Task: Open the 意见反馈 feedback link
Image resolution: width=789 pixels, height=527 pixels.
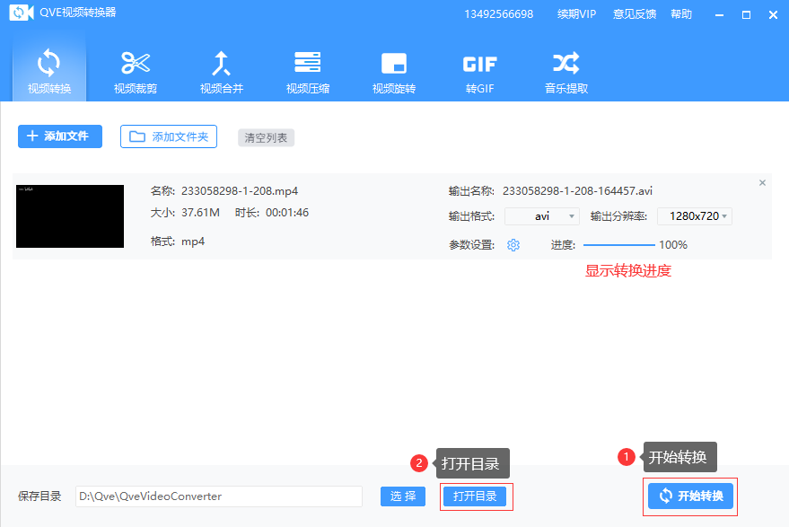Action: coord(635,14)
